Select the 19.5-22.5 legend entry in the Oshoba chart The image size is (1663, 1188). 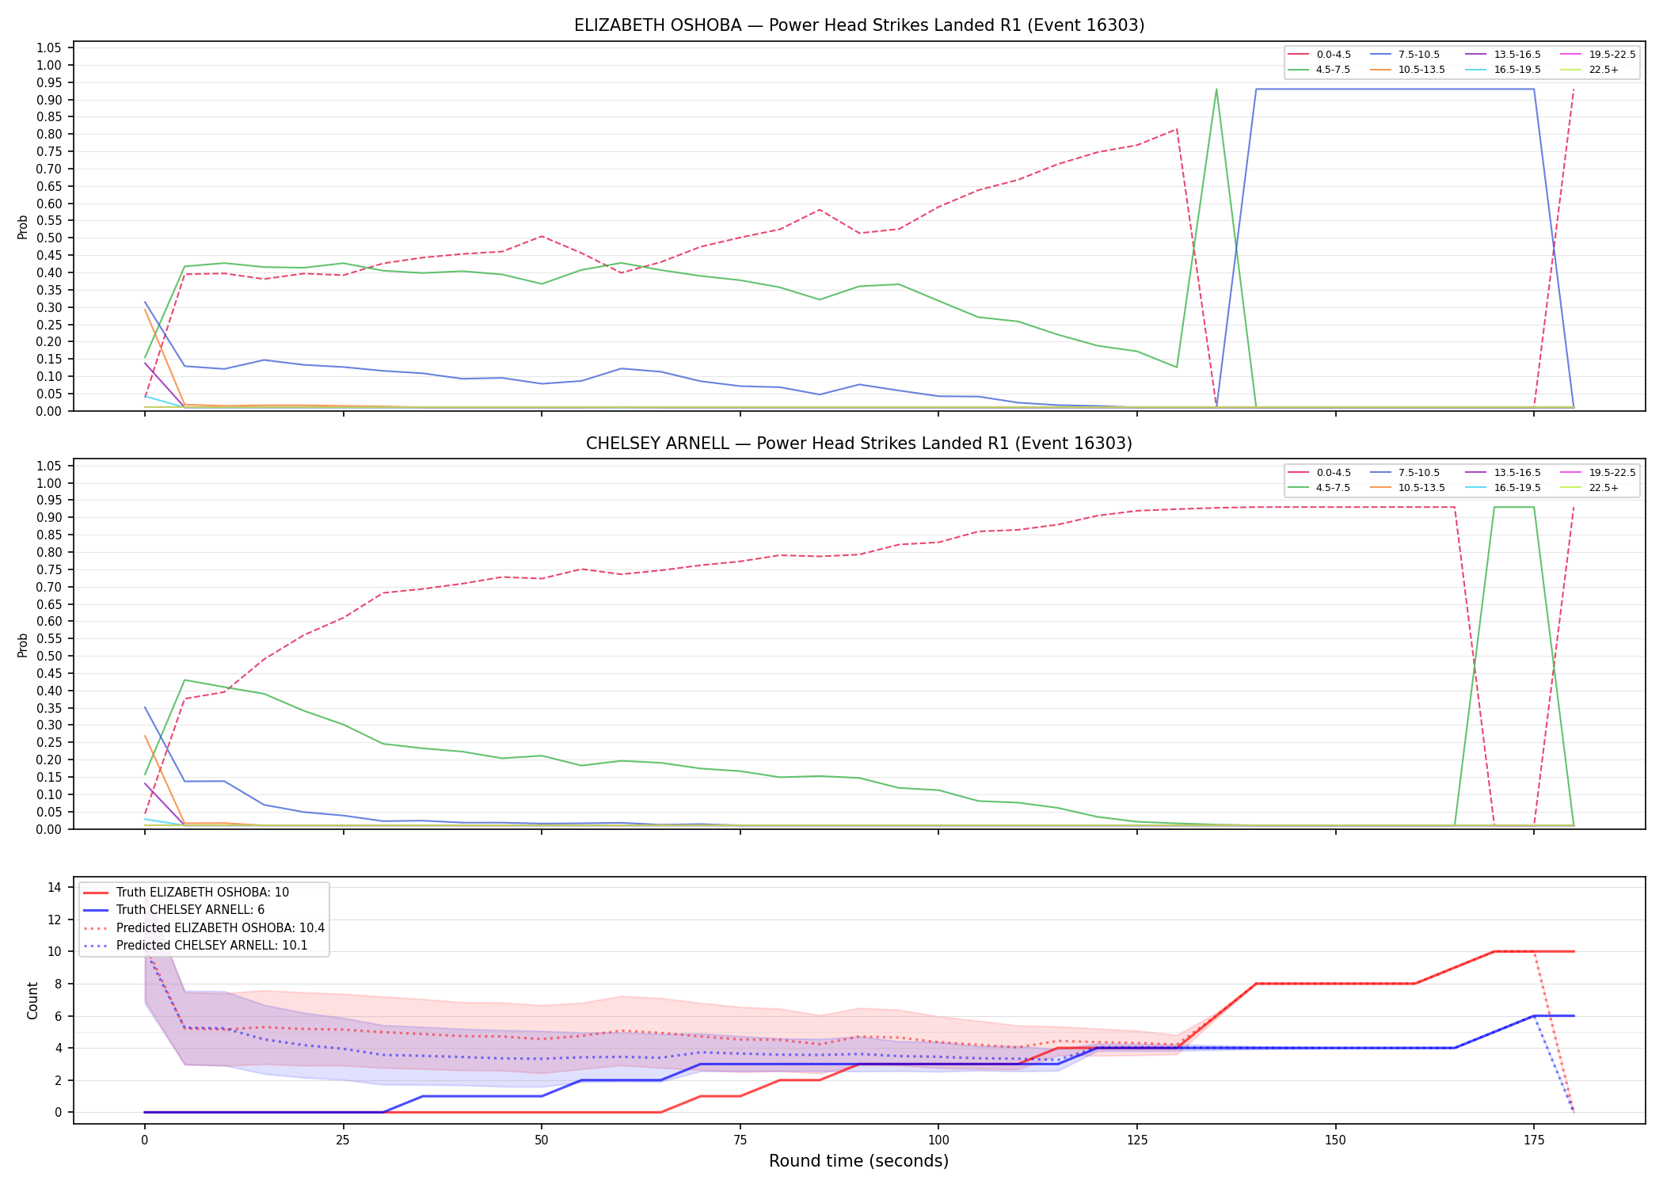coord(1598,55)
